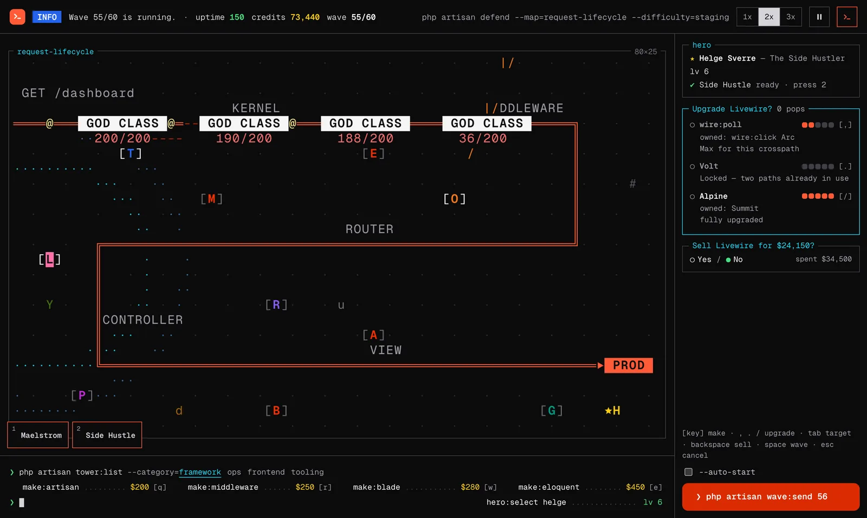Switch to the framework tower category
The width and height of the screenshot is (867, 518).
tap(200, 472)
